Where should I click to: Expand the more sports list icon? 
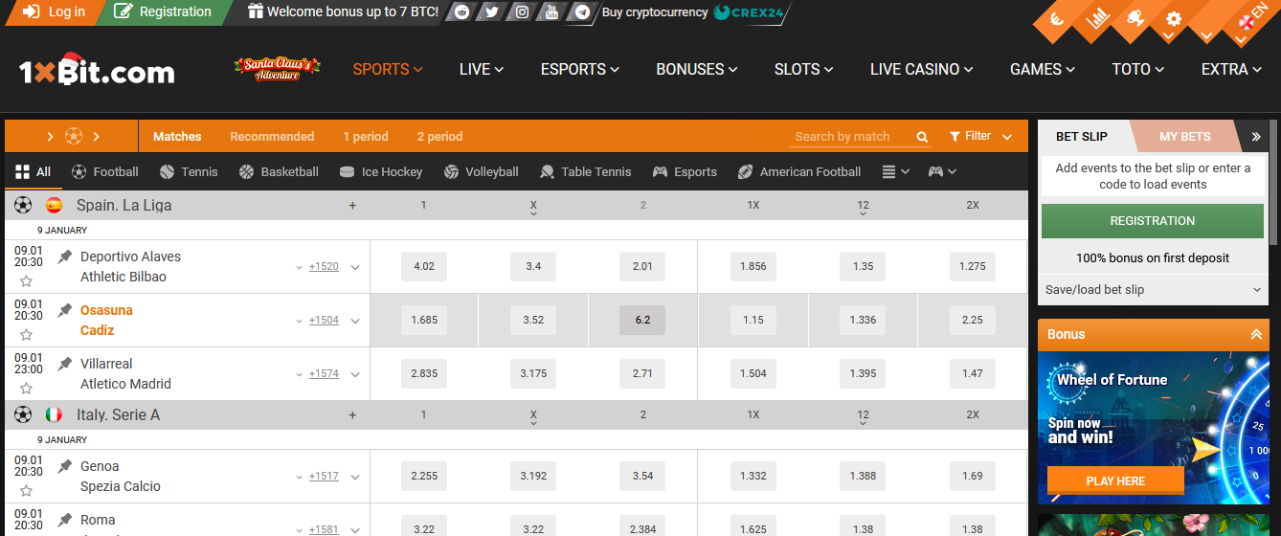[895, 172]
